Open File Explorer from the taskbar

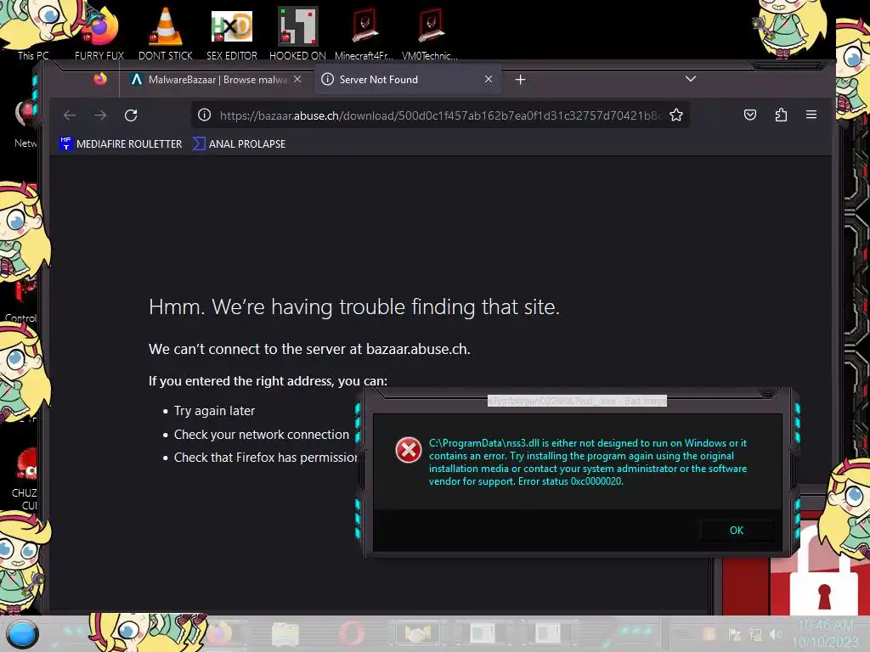[285, 633]
